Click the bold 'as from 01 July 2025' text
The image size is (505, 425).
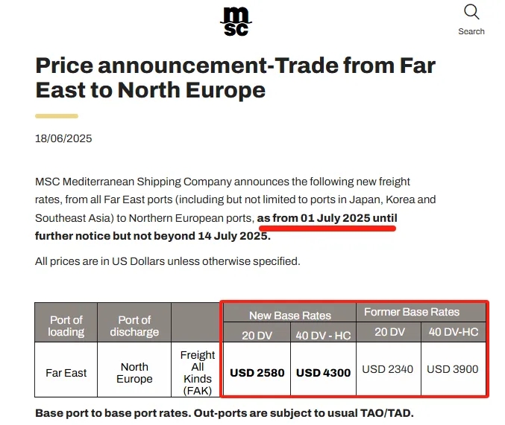(313, 218)
